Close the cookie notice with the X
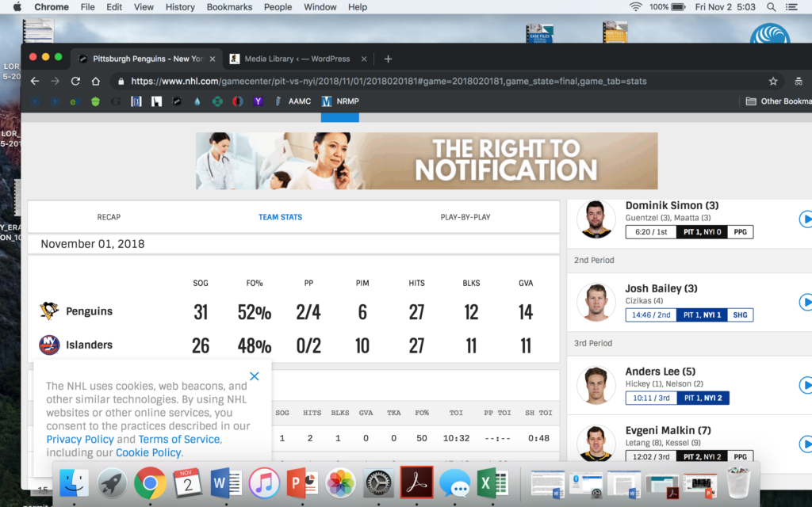The width and height of the screenshot is (812, 507). [254, 376]
